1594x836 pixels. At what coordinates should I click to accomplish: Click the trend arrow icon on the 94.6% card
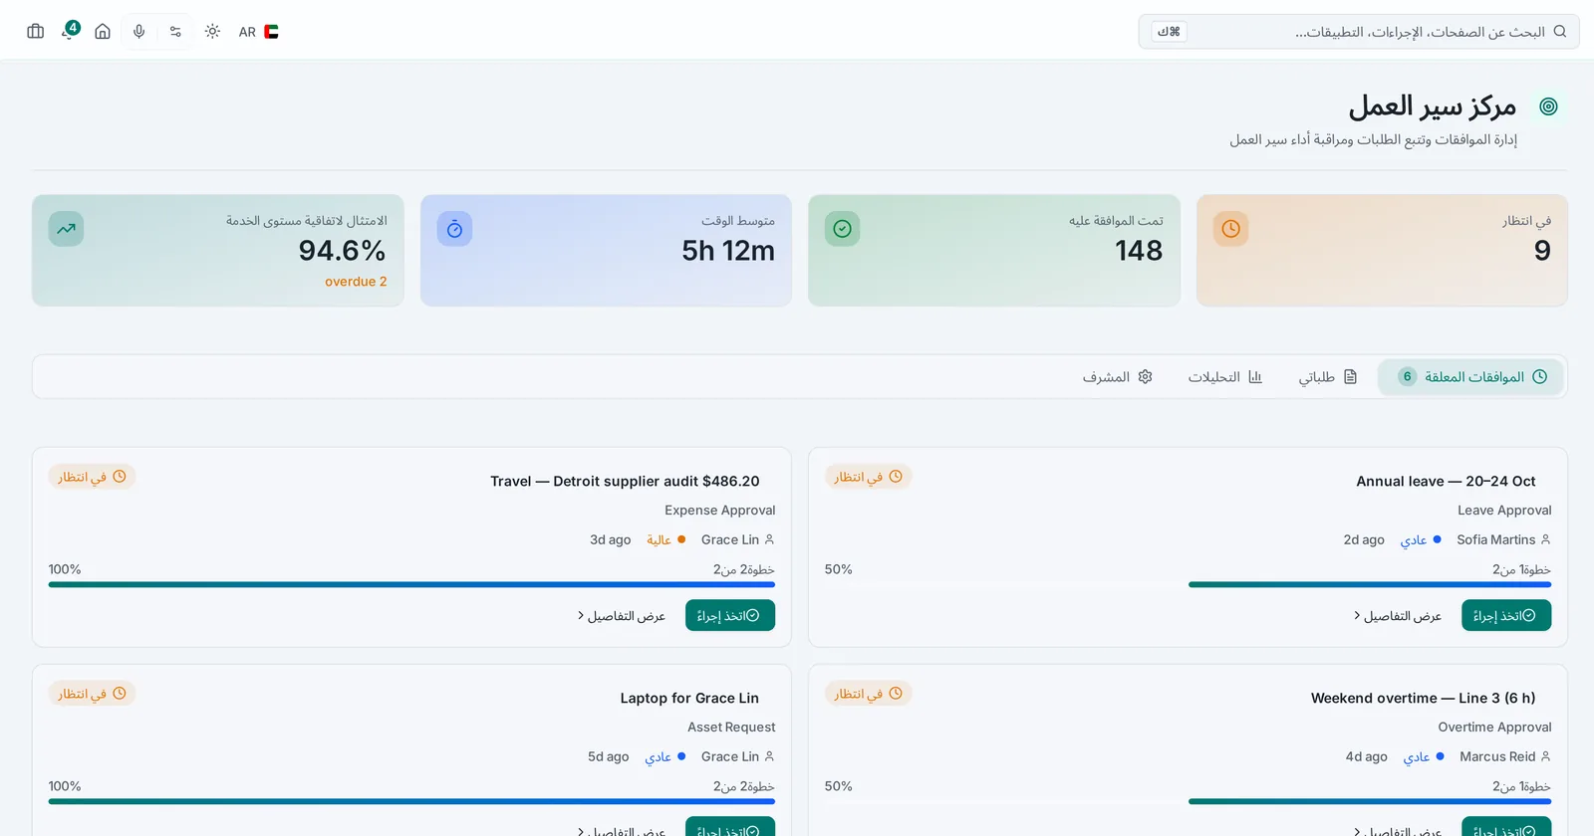click(x=66, y=229)
